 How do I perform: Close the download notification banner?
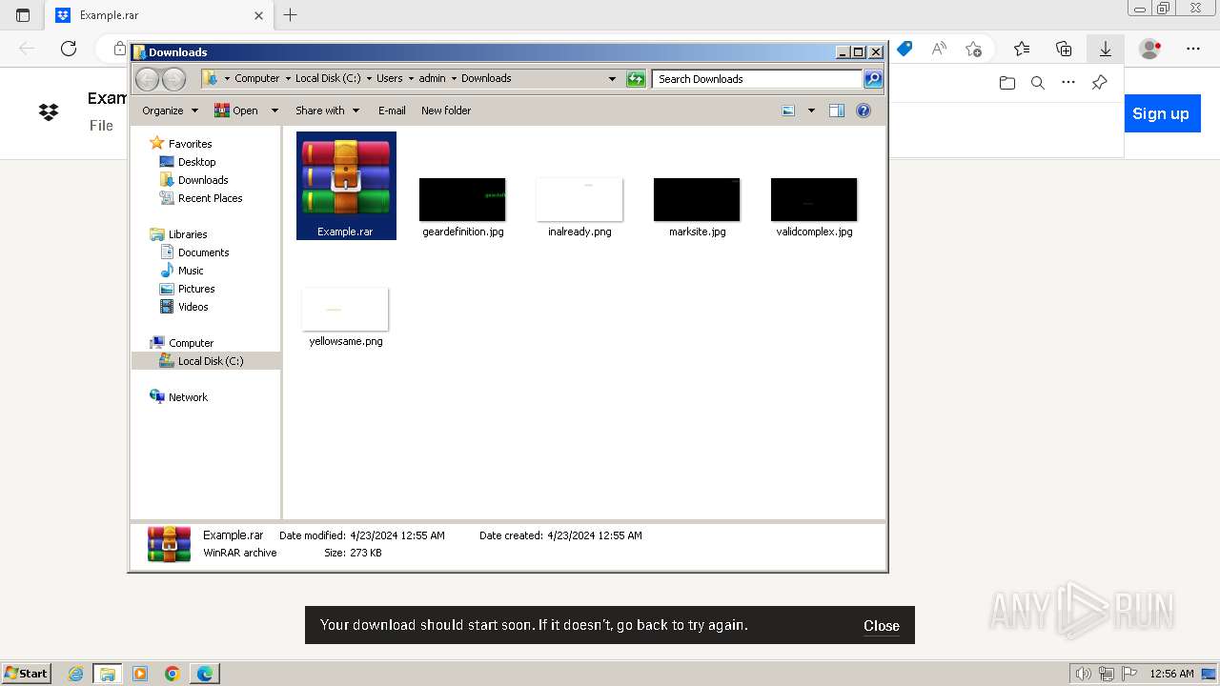tap(882, 626)
